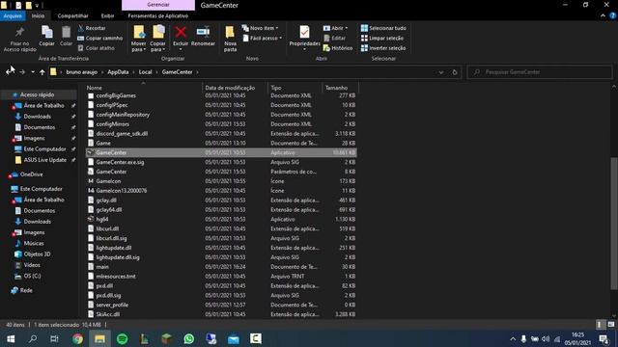Open Spotify from the taskbar
Image resolution: width=618 pixels, height=347 pixels.
123,338
